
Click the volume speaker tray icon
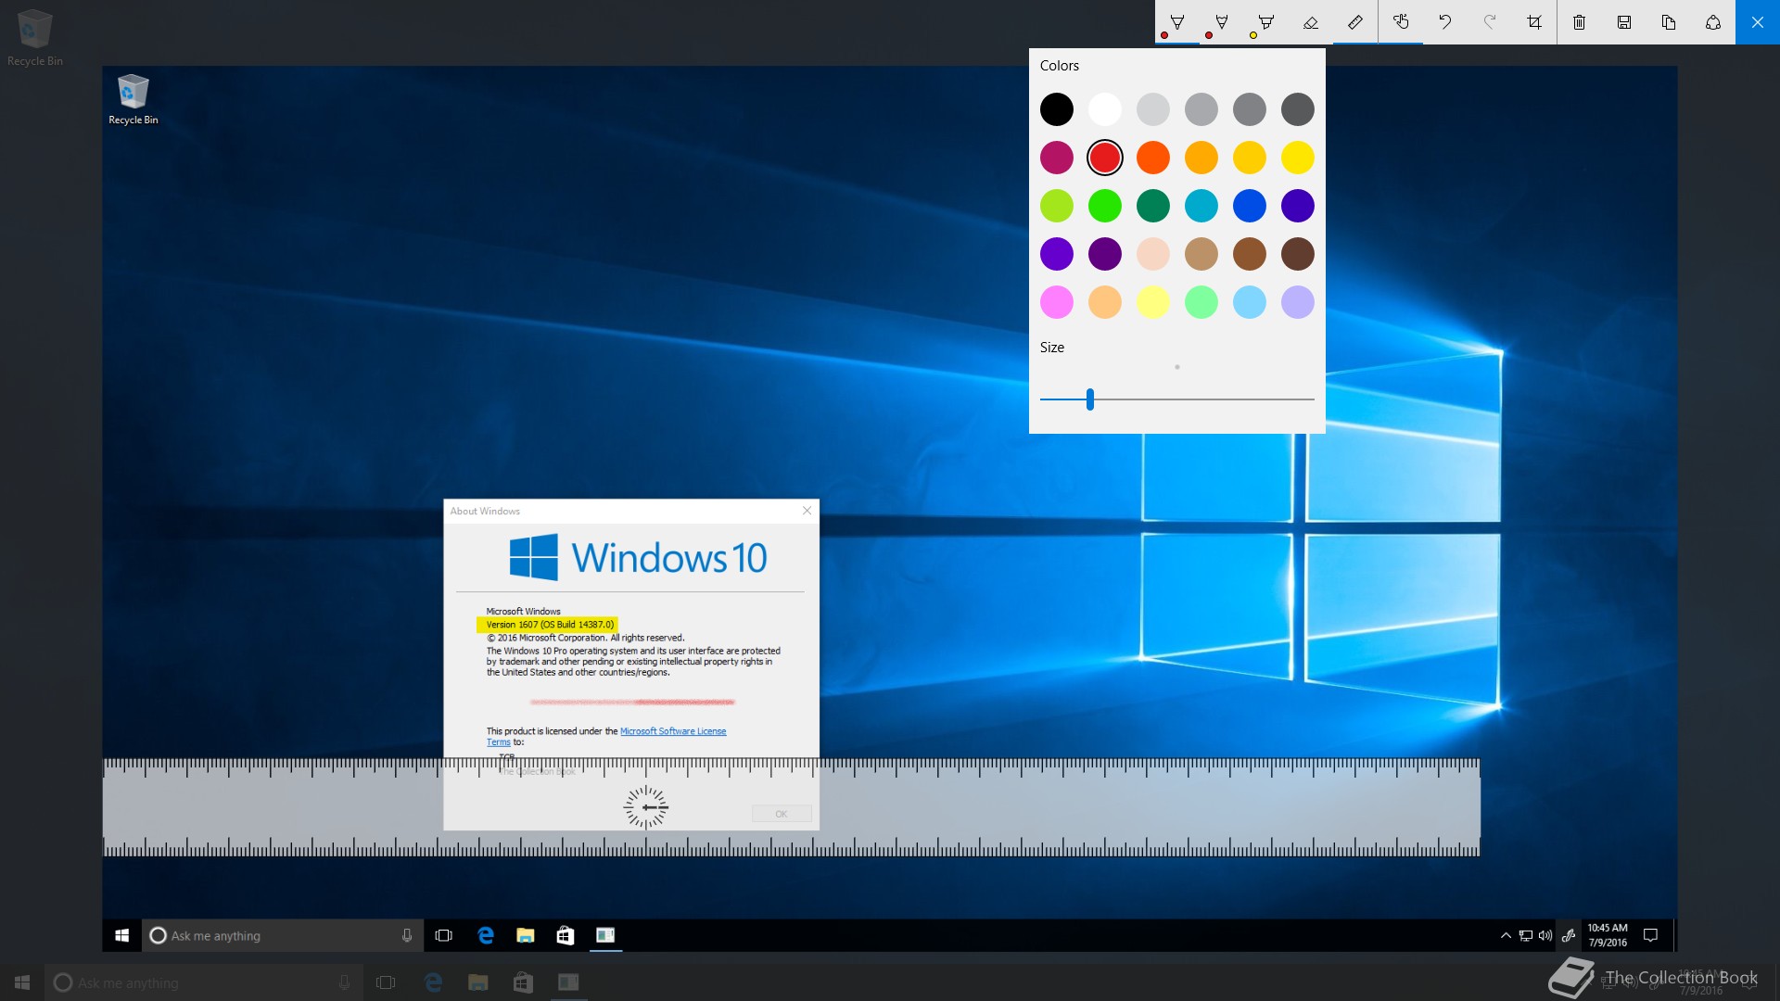click(1545, 935)
